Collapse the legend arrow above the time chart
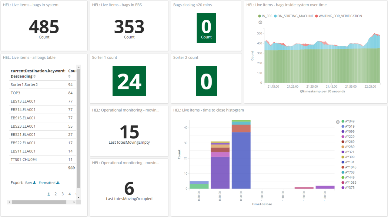Screen dimensions: 388x217 point(260,22)
